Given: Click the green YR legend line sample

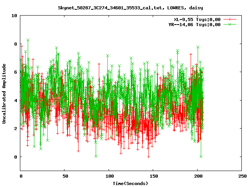Looking at the screenshot, I should tap(230, 24).
